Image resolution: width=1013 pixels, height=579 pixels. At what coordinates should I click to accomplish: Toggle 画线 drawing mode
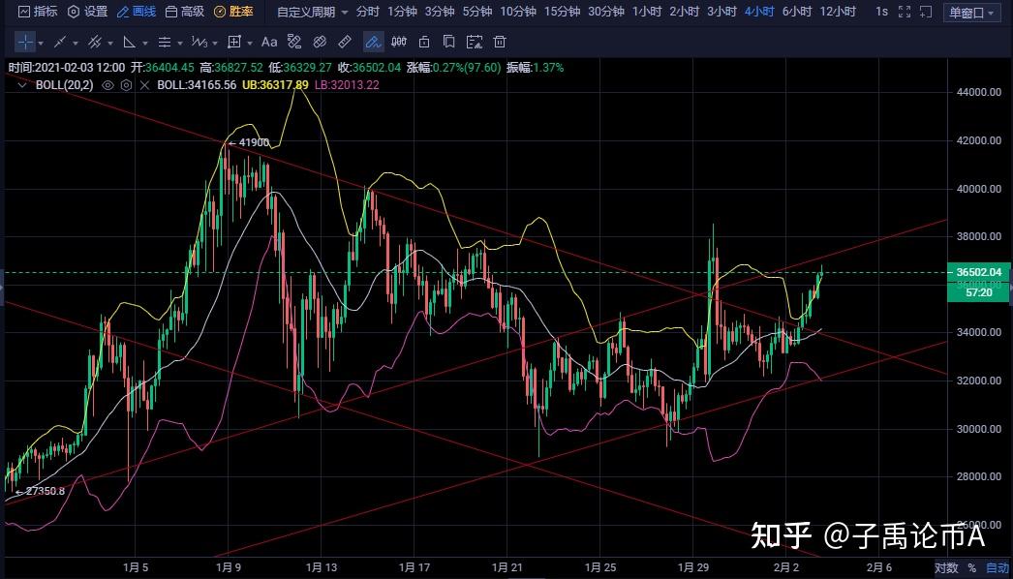(x=137, y=12)
